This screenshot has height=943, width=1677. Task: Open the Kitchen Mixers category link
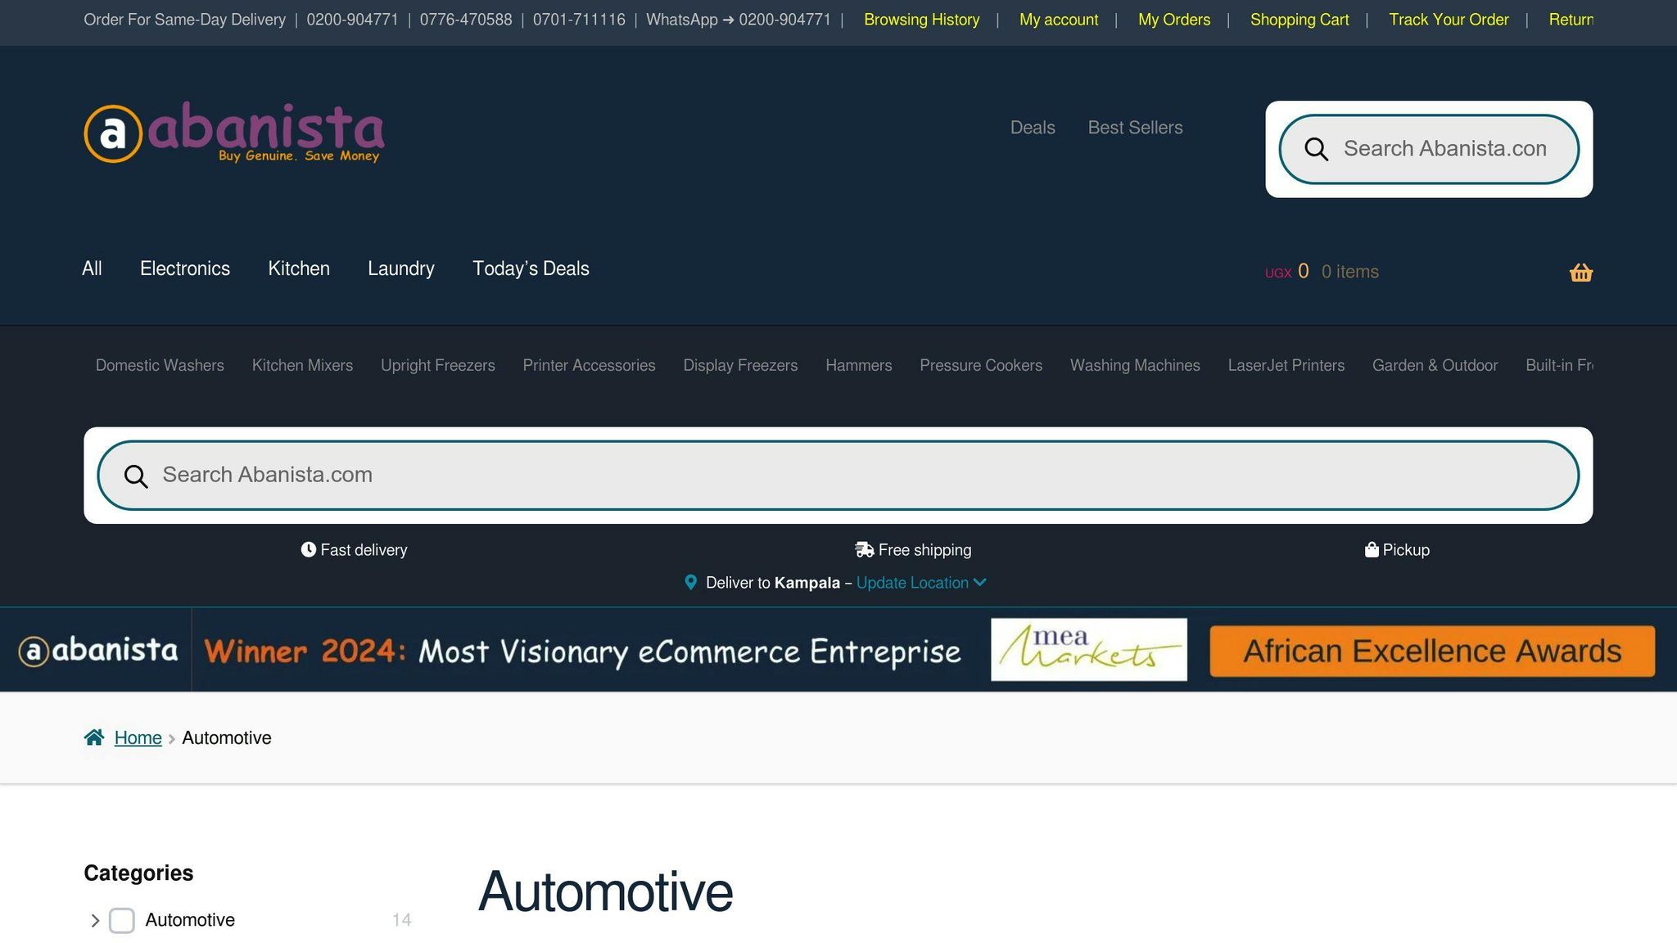[x=302, y=365]
